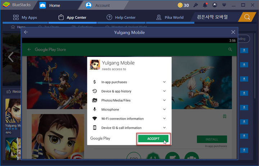
Task: Click the microphone icon
Action: tap(95, 109)
